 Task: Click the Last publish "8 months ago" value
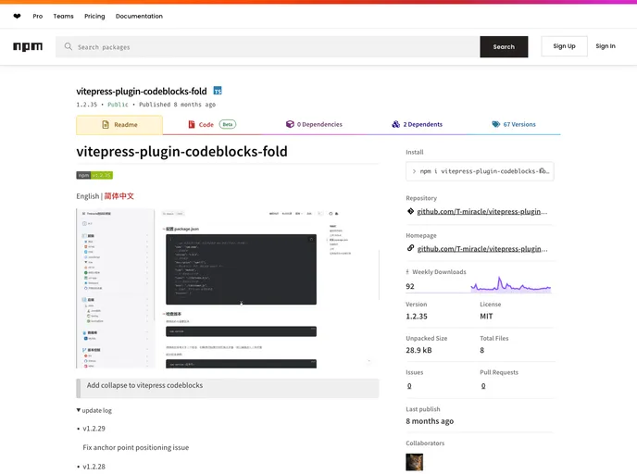point(430,421)
